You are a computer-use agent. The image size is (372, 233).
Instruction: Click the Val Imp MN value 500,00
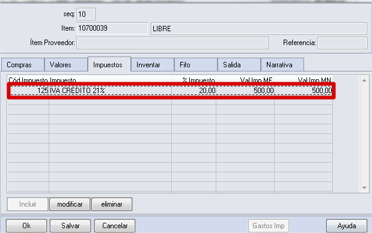coord(303,90)
